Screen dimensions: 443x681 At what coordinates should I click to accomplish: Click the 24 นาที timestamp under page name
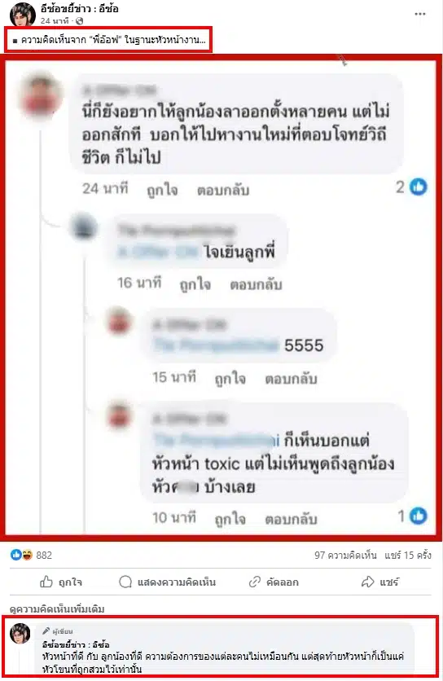[55, 21]
